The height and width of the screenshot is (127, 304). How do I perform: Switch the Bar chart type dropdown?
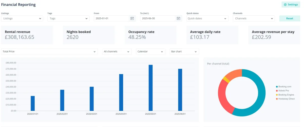pyautogui.click(x=184, y=51)
